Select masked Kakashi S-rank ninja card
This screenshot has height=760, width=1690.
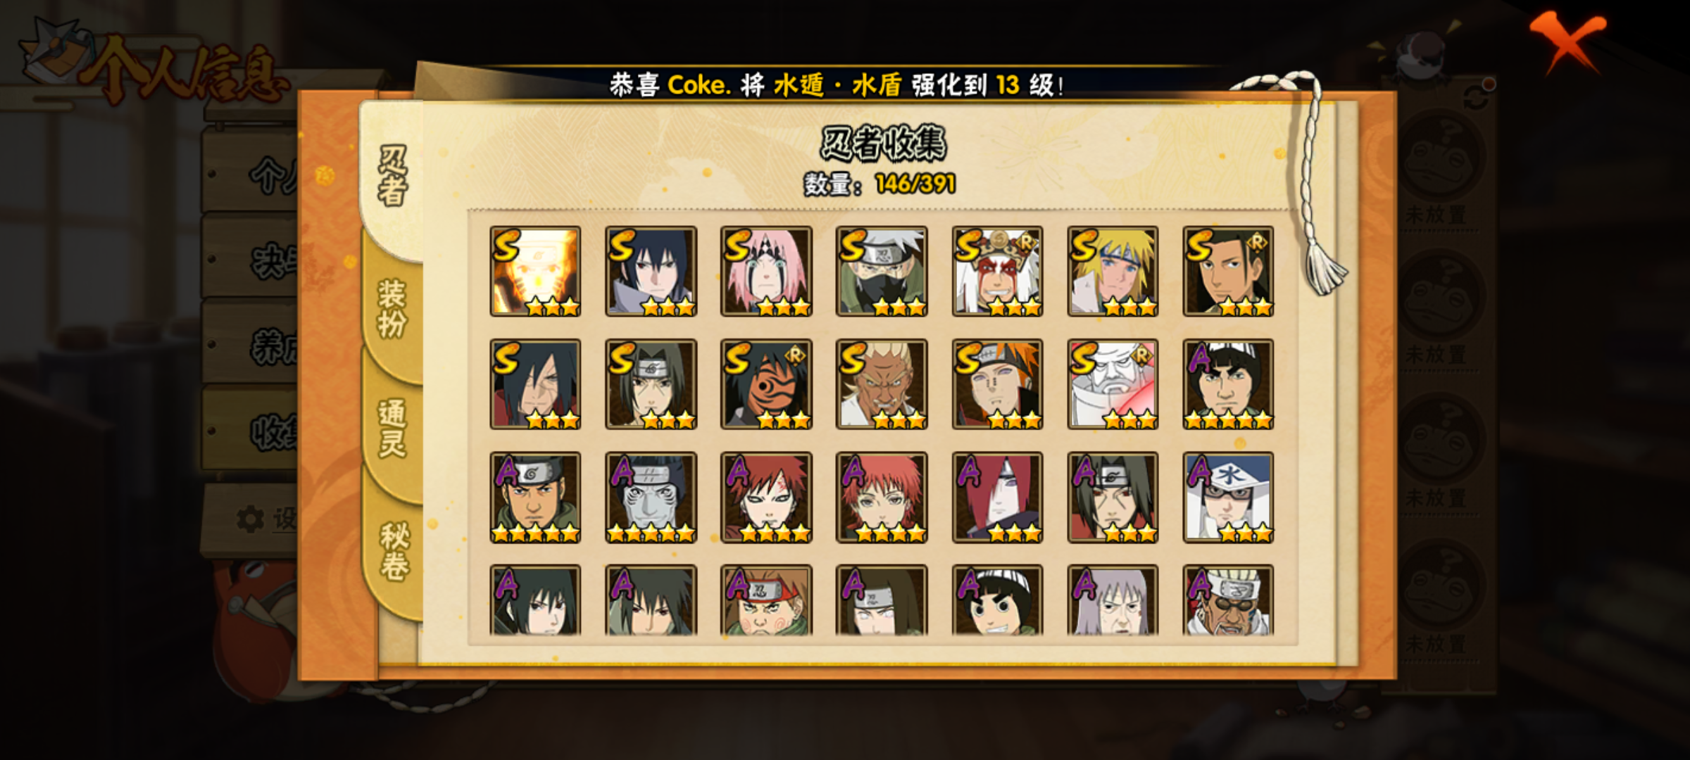[882, 271]
